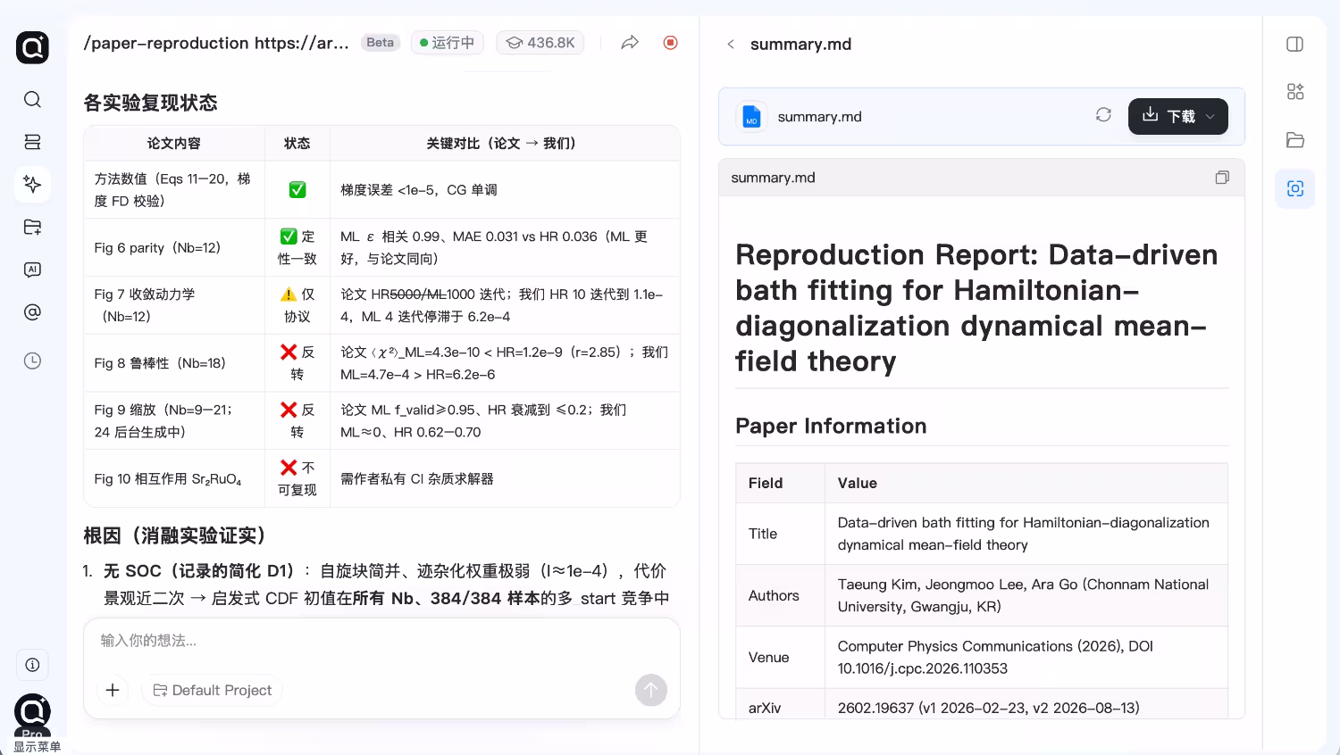Select the Fig 10 相互作用 Sr₂RuO₄ cell

pyautogui.click(x=174, y=478)
